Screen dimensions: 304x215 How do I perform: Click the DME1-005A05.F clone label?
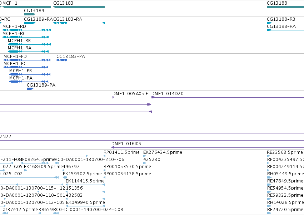click(x=130, y=94)
